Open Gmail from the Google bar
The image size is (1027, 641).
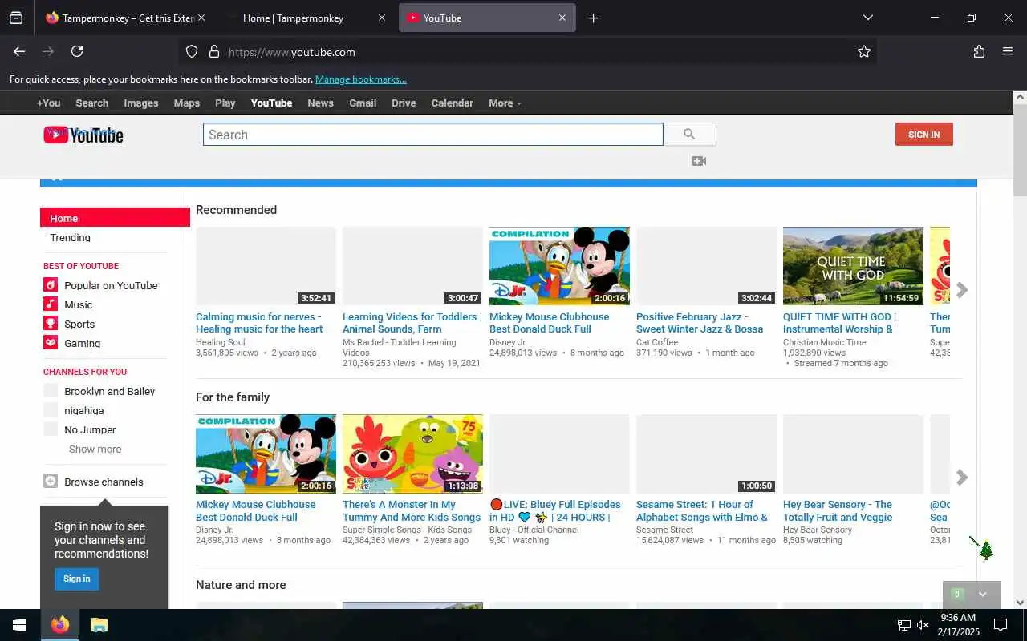pyautogui.click(x=363, y=103)
